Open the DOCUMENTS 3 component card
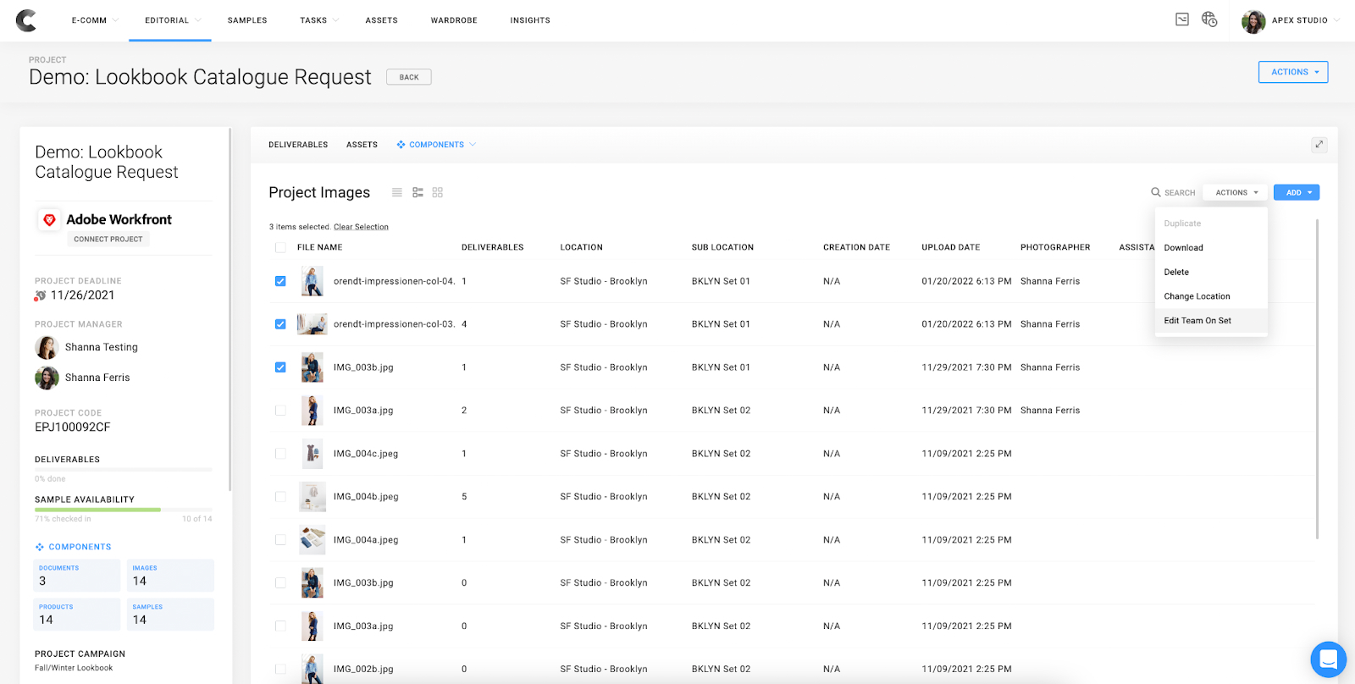Viewport: 1355px width, 684px height. [x=77, y=576]
